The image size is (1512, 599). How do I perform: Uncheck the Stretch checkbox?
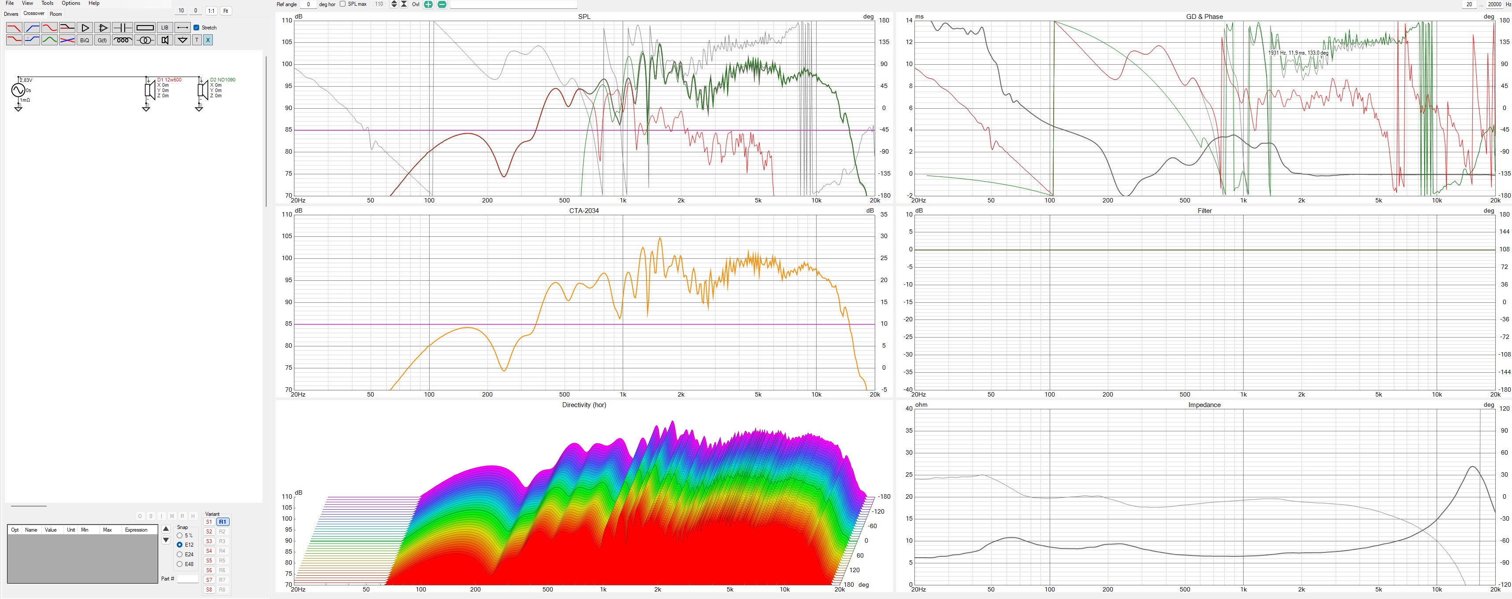[x=197, y=28]
